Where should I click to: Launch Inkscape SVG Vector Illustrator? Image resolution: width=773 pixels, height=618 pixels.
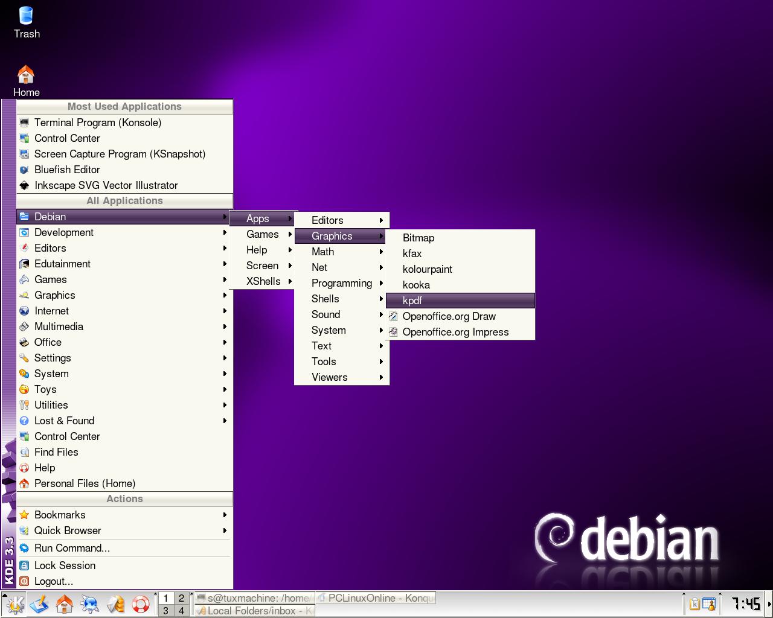click(x=124, y=185)
